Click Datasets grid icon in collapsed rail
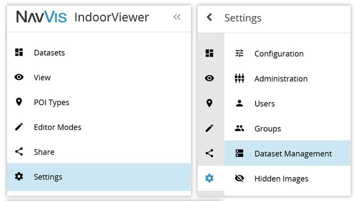The height and width of the screenshot is (201, 358). tap(209, 53)
